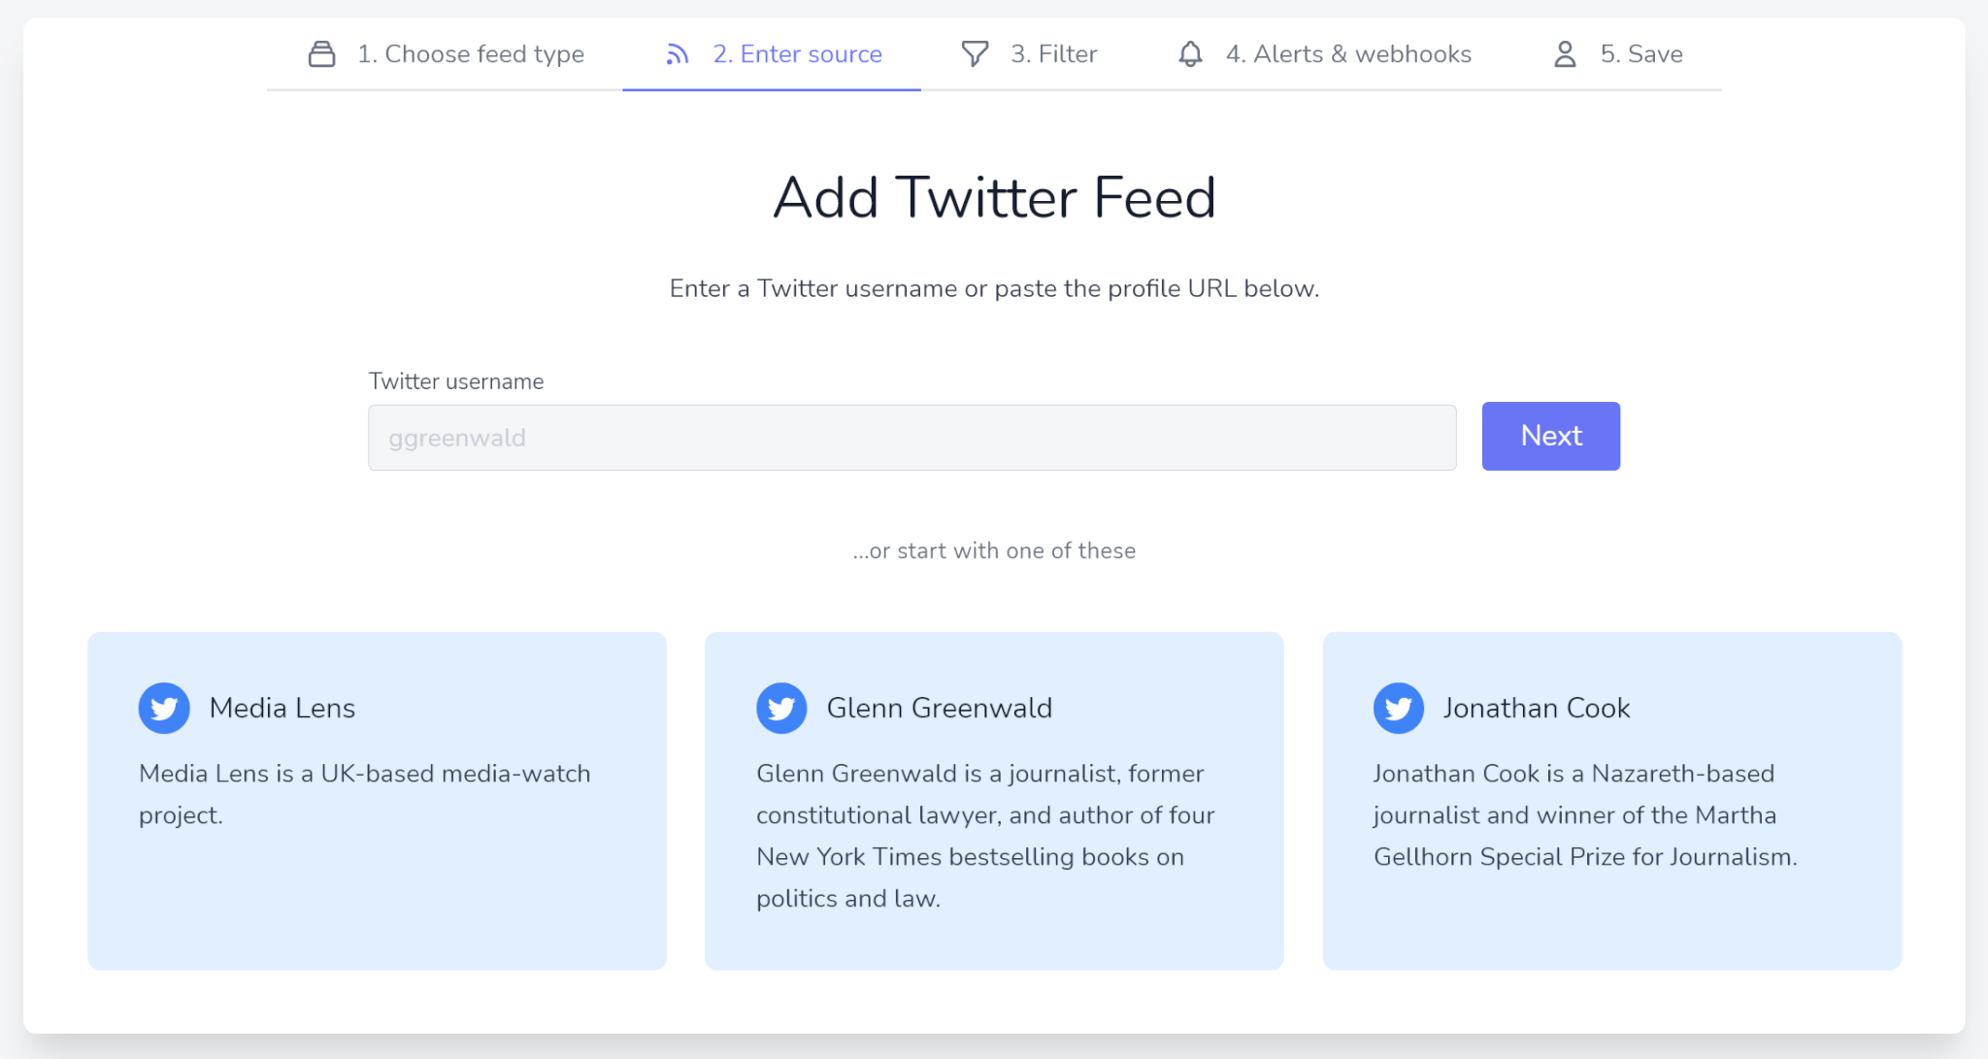Click the Twitter bird icon on the Glenn Greenwald card
Viewport: 1988px width, 1059px height.
point(781,708)
